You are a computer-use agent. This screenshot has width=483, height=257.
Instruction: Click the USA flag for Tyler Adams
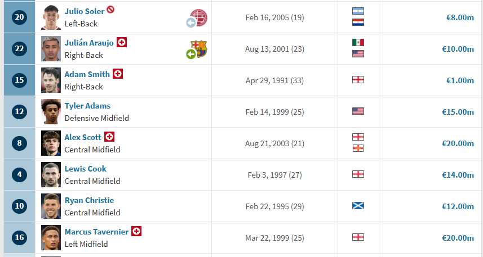point(358,111)
